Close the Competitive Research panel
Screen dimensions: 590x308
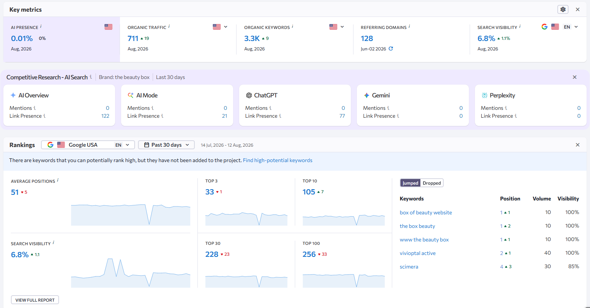tap(575, 77)
